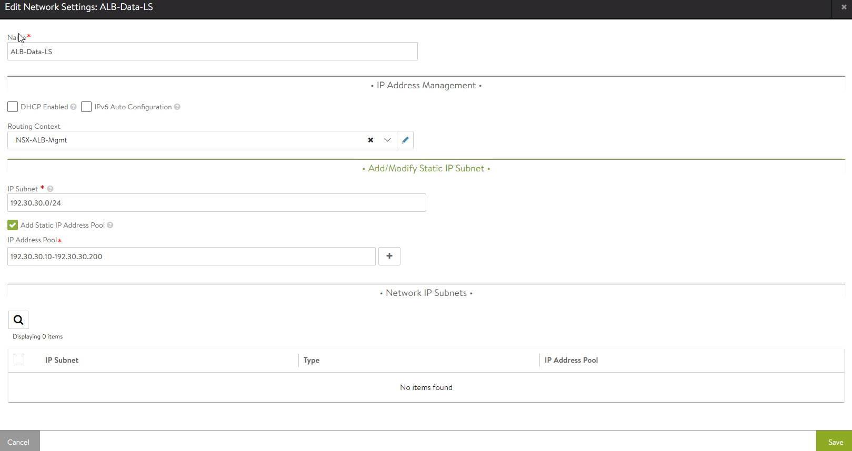The width and height of the screenshot is (852, 451).
Task: Click the IP Subnet input field
Action: pos(216,203)
